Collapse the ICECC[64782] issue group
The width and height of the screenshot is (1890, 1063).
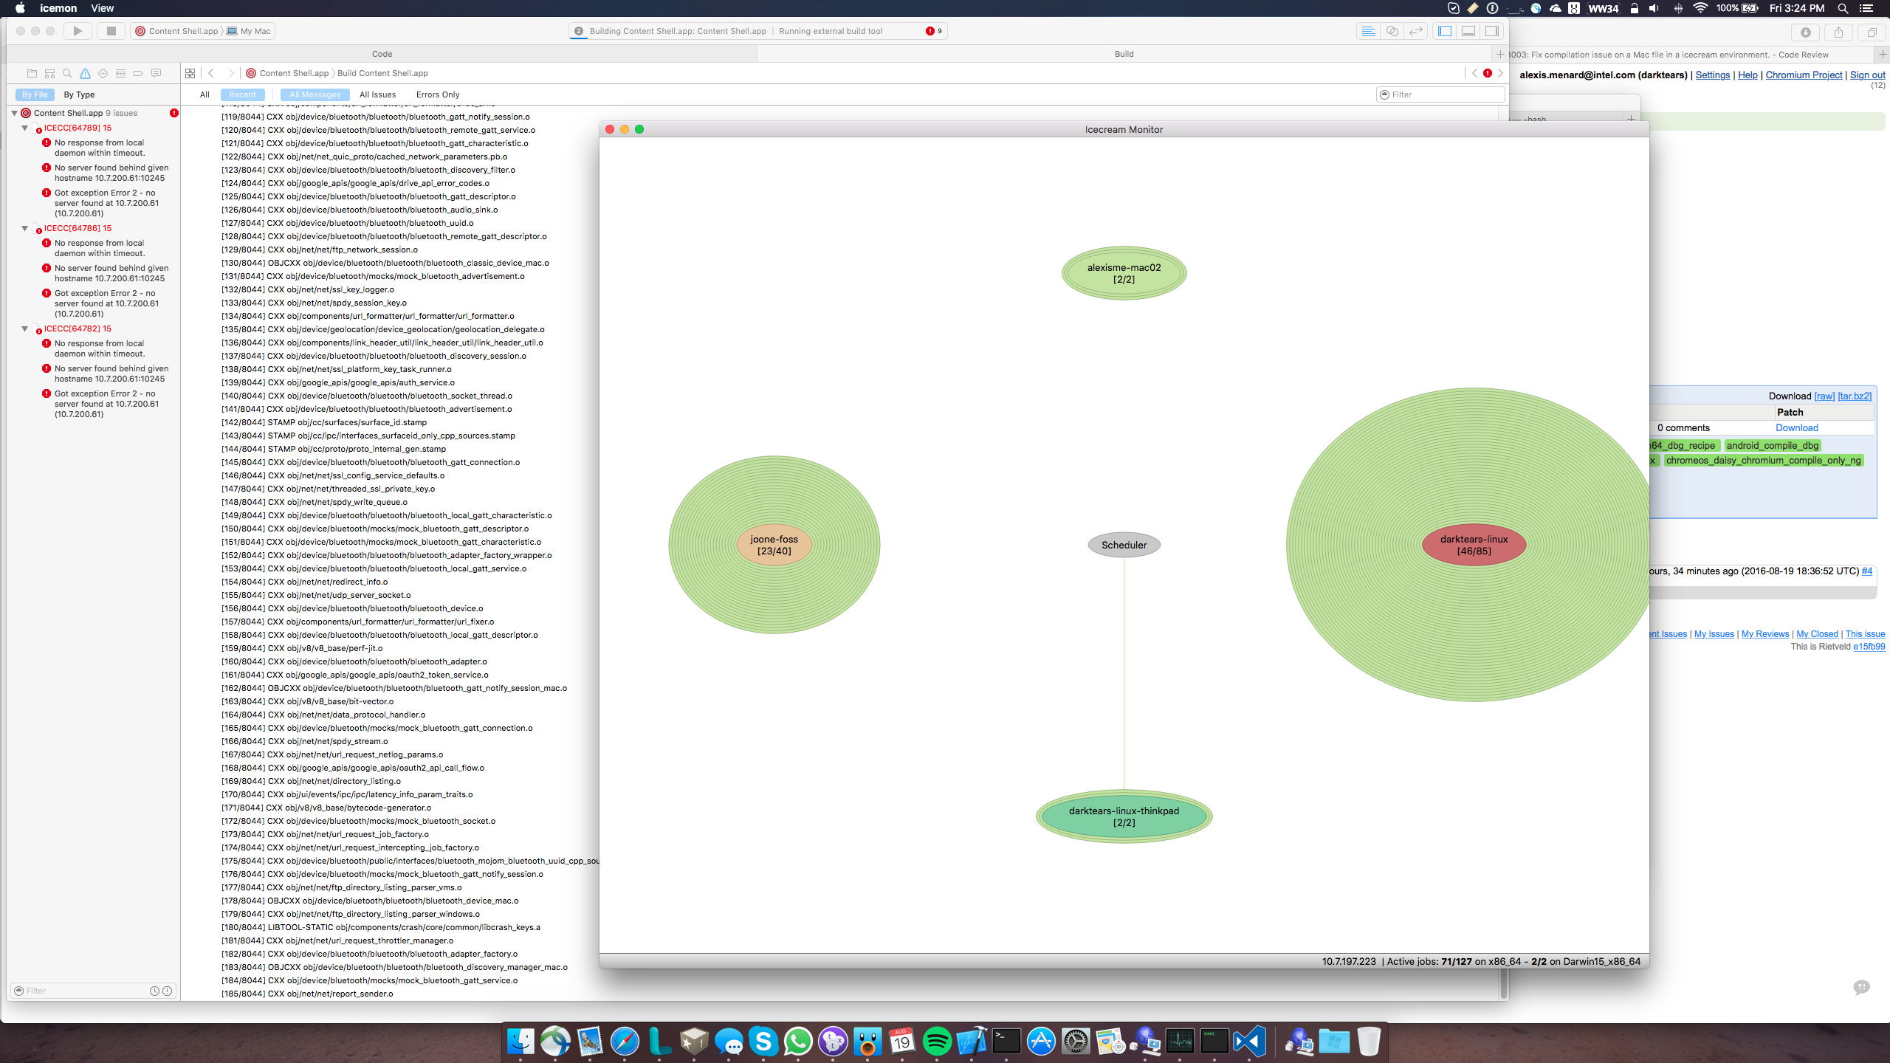point(24,328)
